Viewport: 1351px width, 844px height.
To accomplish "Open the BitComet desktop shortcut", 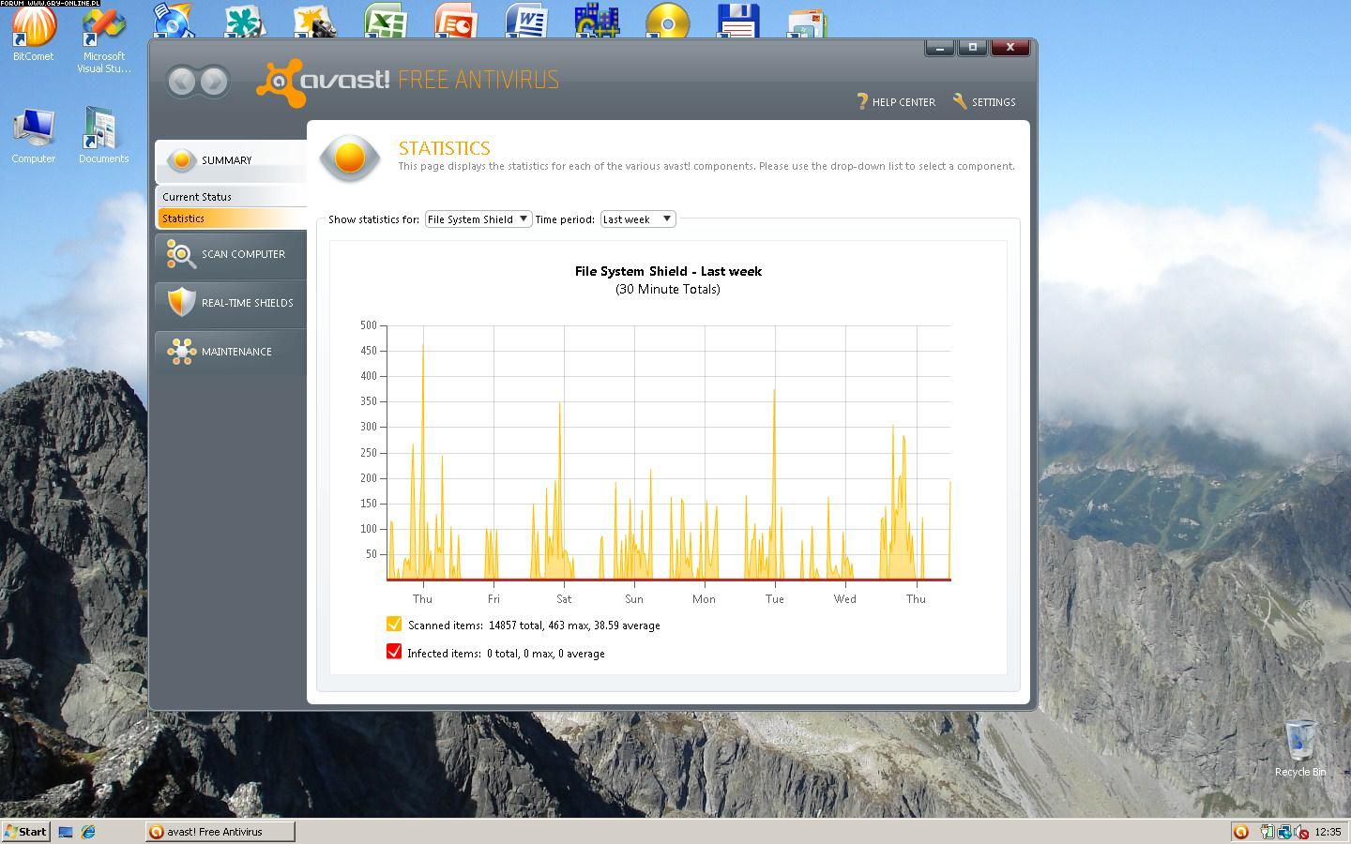I will point(34,32).
